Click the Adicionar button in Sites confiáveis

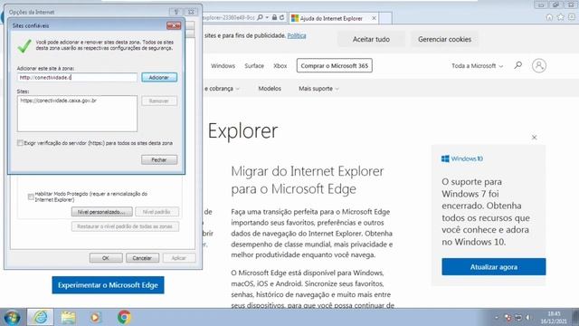point(159,77)
